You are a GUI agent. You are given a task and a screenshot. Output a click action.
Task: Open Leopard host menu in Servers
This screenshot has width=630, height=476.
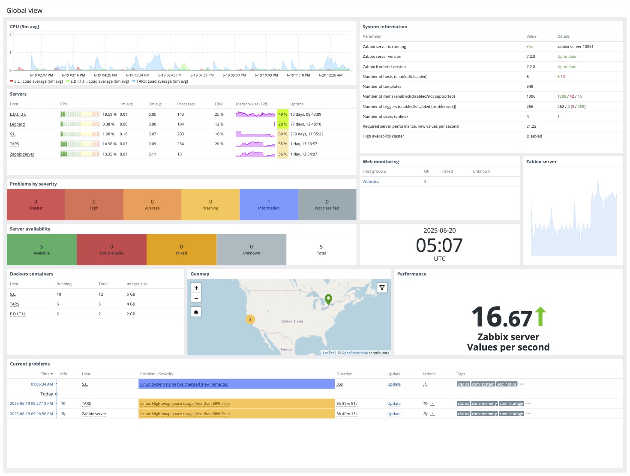point(17,124)
